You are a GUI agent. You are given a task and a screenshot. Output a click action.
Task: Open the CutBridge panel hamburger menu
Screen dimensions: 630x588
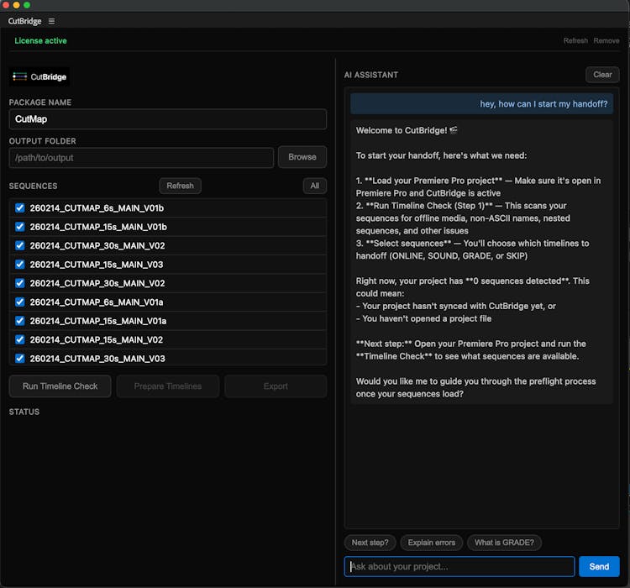pos(51,21)
